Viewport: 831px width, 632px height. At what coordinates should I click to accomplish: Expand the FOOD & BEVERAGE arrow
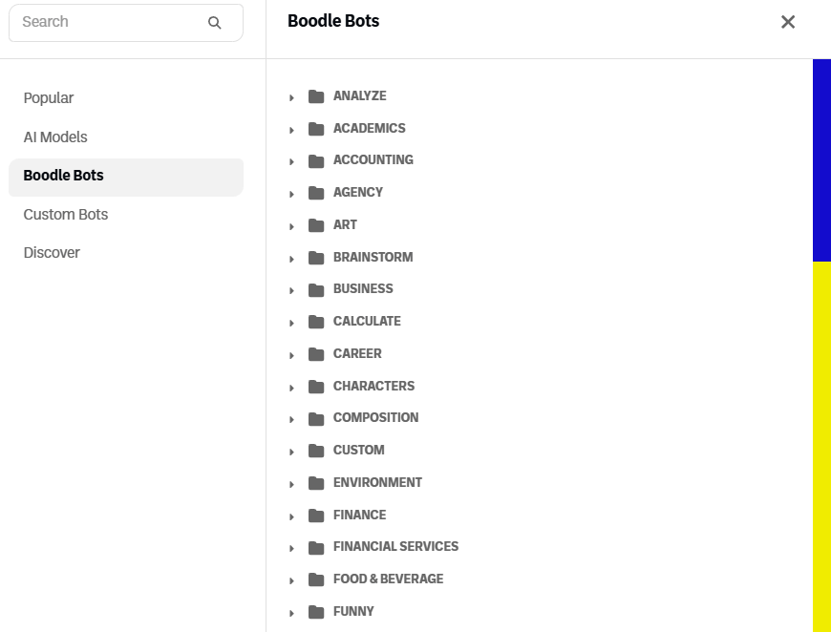[x=291, y=580]
